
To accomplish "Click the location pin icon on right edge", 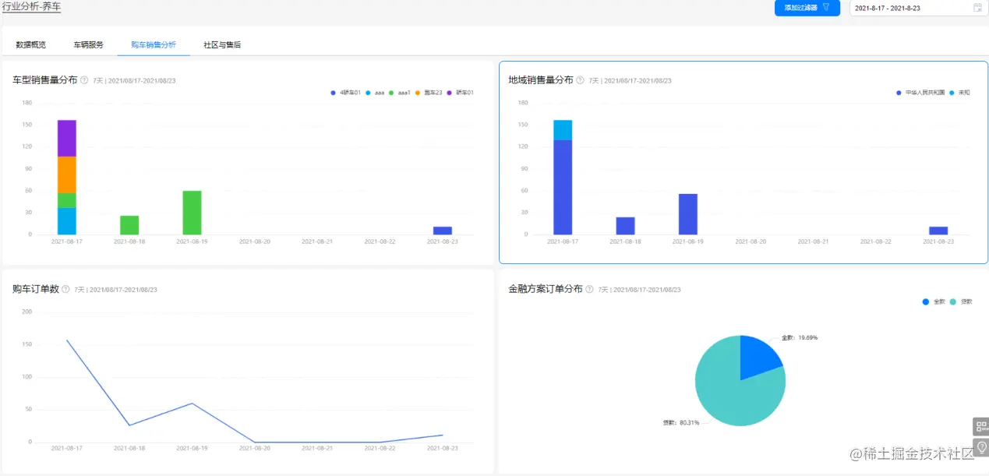I will (980, 446).
